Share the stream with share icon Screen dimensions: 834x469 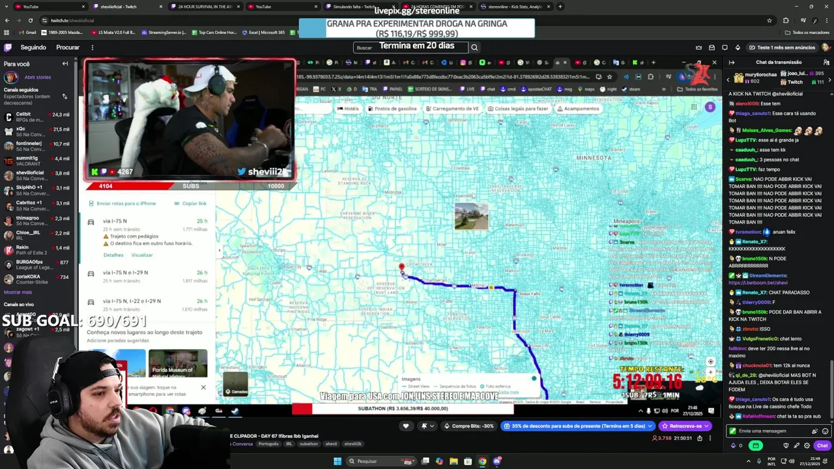(x=700, y=438)
